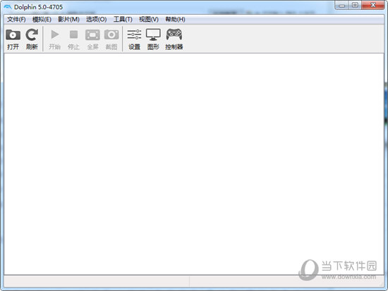The width and height of the screenshot is (388, 291).
Task: Click the empty game list area
Action: pyautogui.click(x=194, y=163)
